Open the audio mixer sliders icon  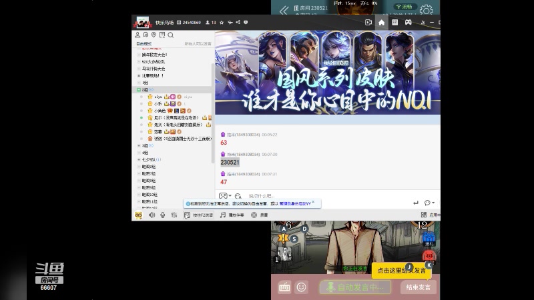point(174,215)
